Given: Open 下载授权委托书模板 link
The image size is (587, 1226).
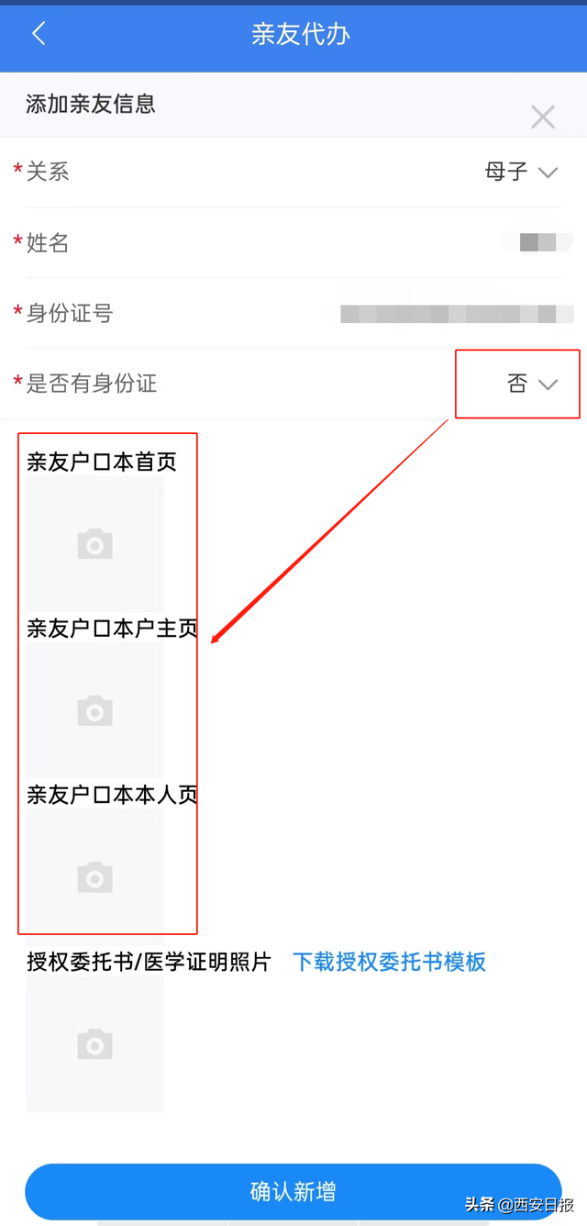Looking at the screenshot, I should [389, 962].
